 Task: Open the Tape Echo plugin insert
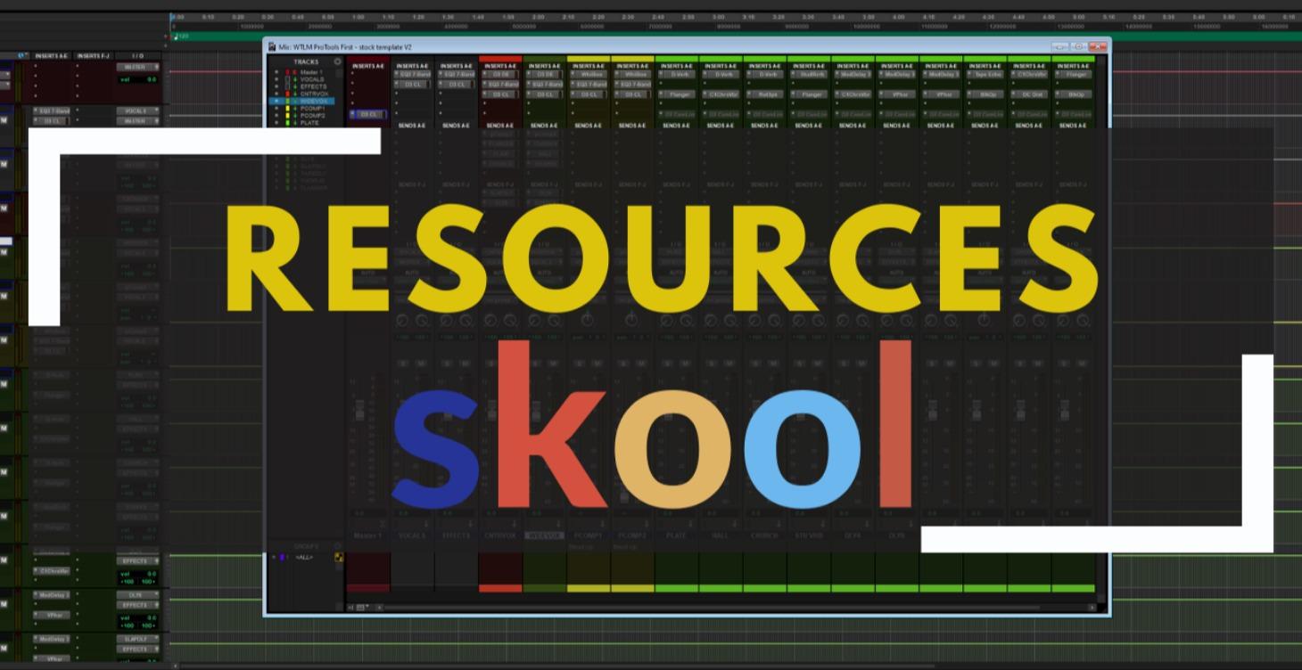(984, 72)
